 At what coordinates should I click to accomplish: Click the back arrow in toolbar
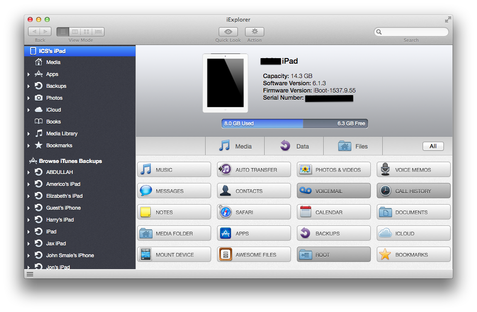click(34, 32)
